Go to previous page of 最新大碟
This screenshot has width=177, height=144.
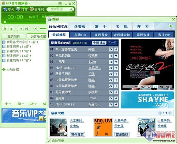[160, 113]
